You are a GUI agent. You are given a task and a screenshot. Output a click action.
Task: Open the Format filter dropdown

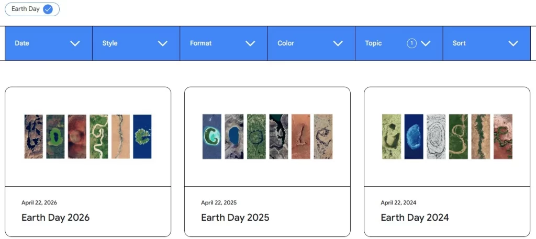(x=224, y=43)
